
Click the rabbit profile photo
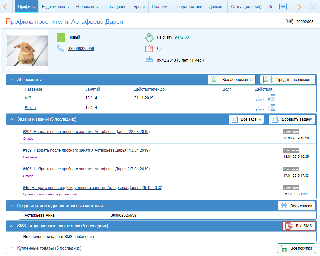pyautogui.click(x=27, y=51)
